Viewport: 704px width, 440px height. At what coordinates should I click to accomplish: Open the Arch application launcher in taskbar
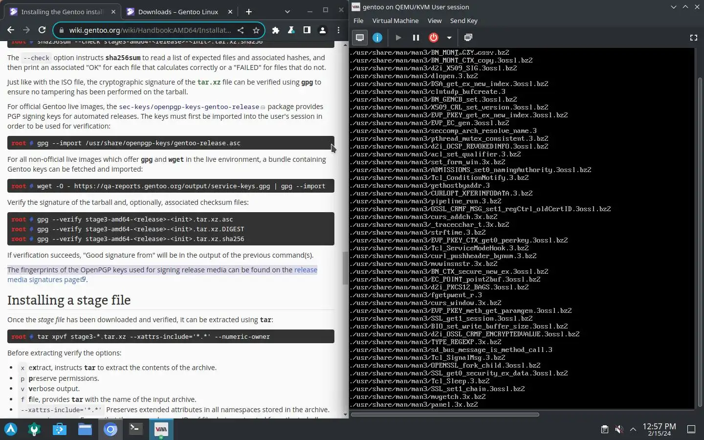pyautogui.click(x=11, y=429)
